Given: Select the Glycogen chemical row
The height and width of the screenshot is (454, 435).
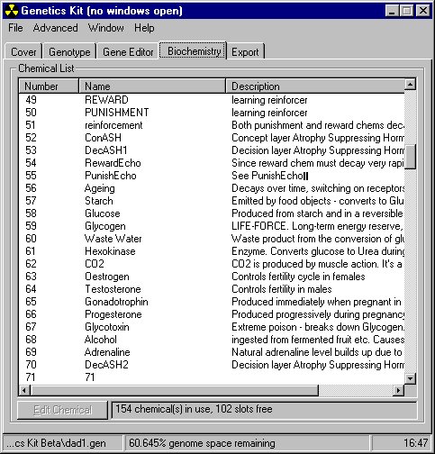Looking at the screenshot, I should point(212,226).
